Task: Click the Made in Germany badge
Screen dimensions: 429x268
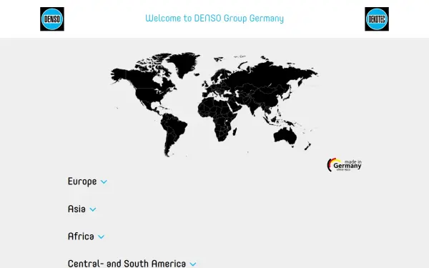Action: (x=345, y=165)
